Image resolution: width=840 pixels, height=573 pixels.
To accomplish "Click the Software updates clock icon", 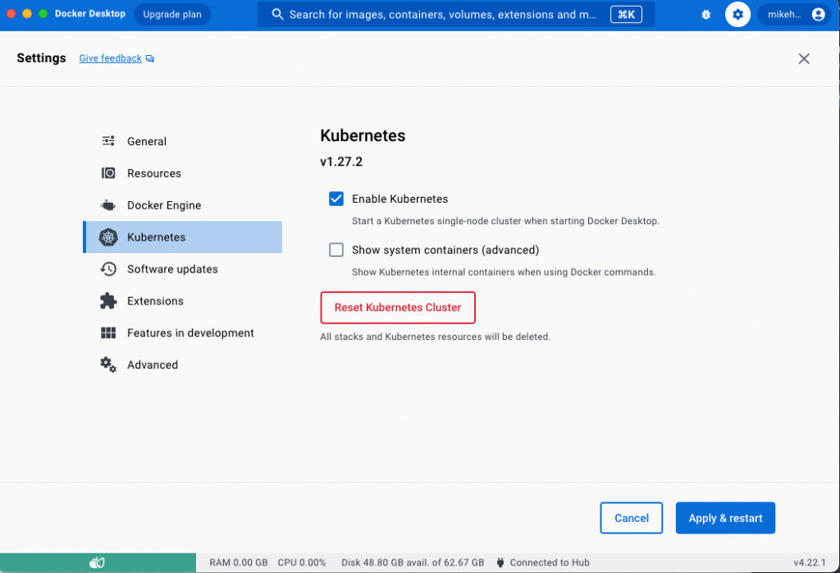I will (108, 269).
